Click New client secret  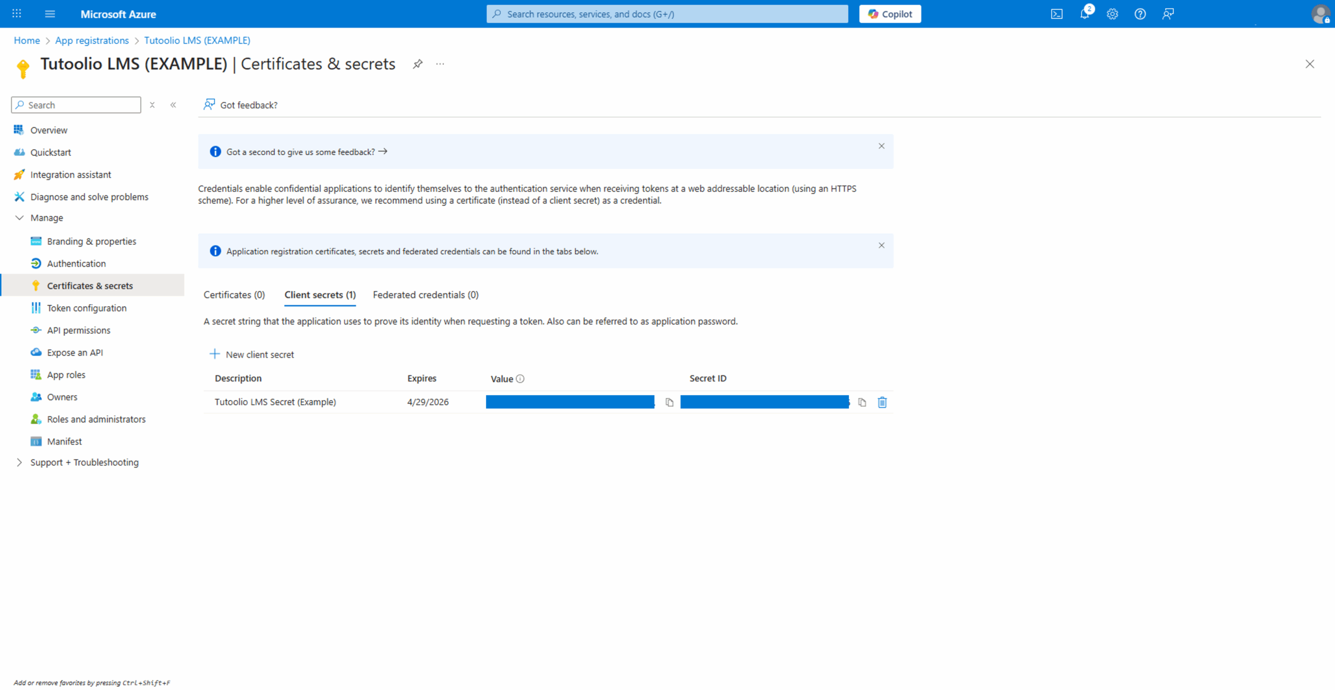[x=252, y=354]
